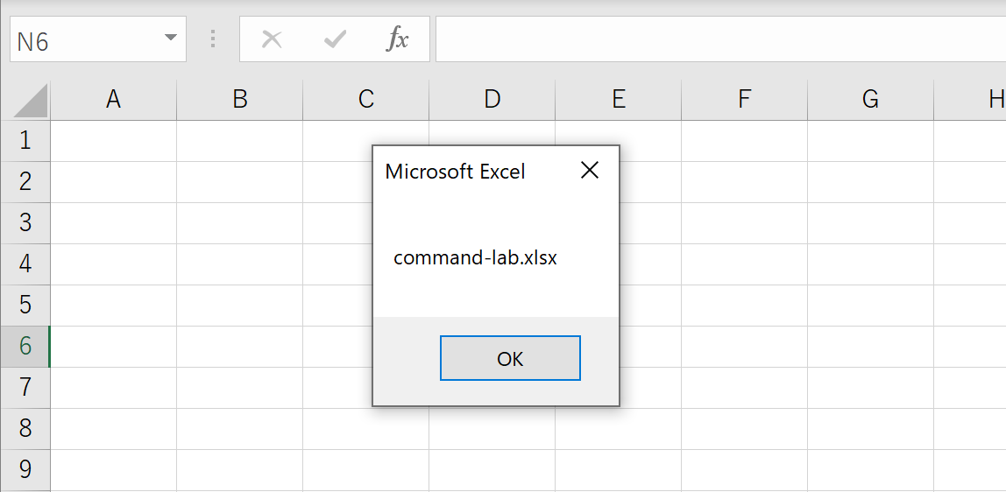Select row 7 header
The height and width of the screenshot is (492, 1006).
pyautogui.click(x=25, y=388)
